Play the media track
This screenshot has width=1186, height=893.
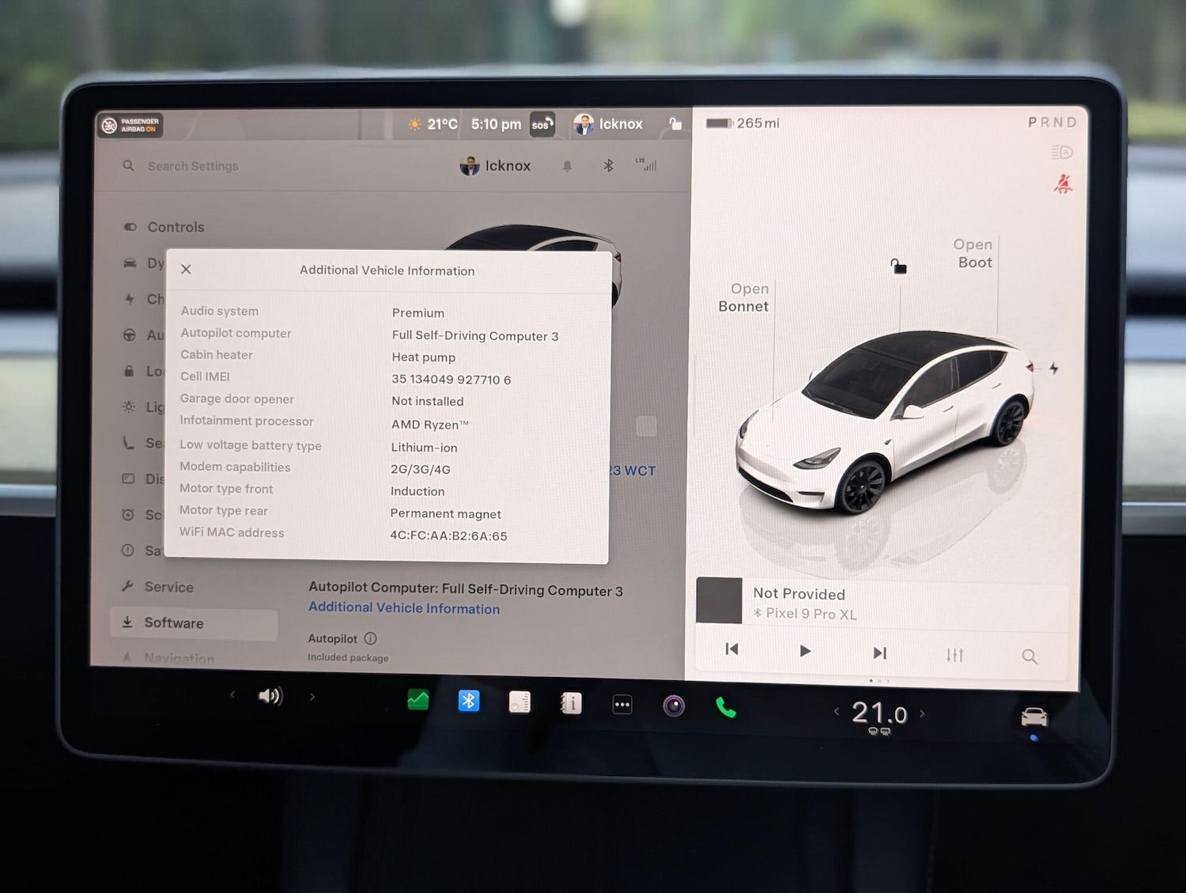pos(805,651)
